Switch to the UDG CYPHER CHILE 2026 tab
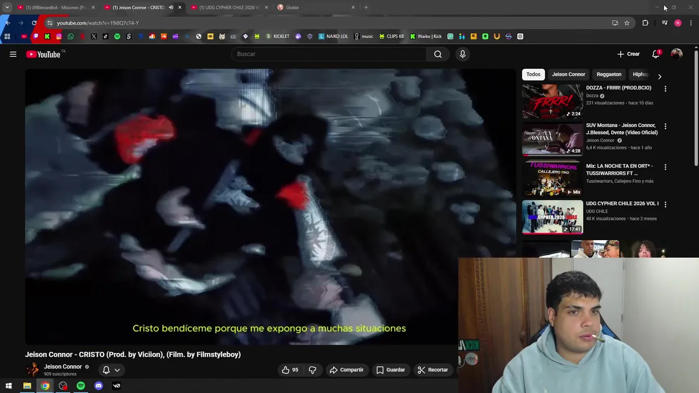 (229, 8)
